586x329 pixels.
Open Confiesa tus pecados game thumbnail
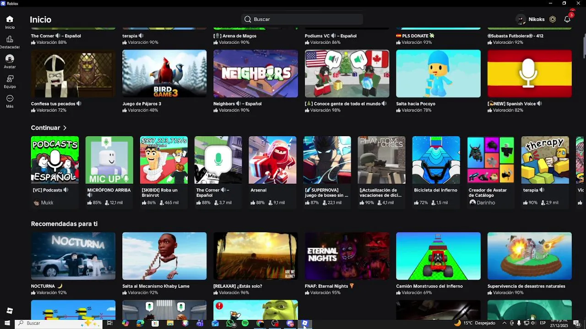(73, 74)
